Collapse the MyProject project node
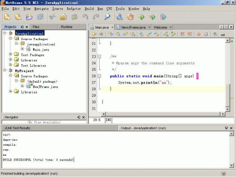 [x=5, y=70]
